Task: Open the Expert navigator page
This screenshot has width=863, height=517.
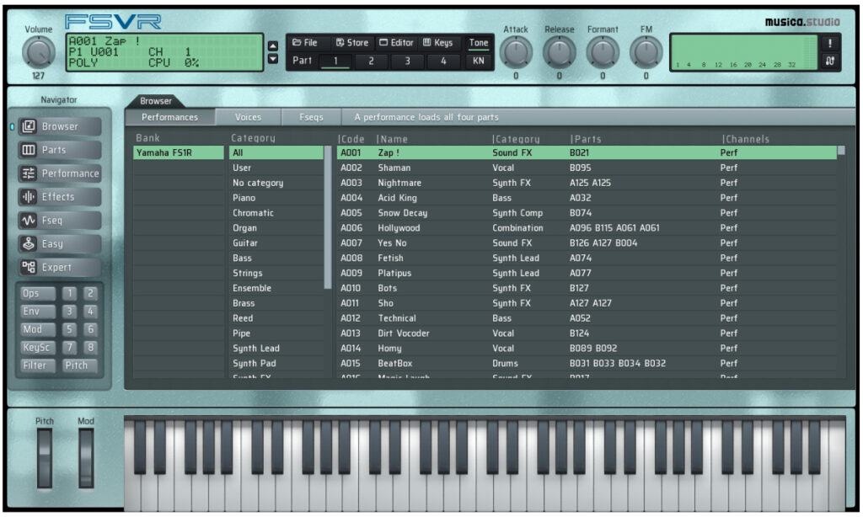Action: coord(60,267)
